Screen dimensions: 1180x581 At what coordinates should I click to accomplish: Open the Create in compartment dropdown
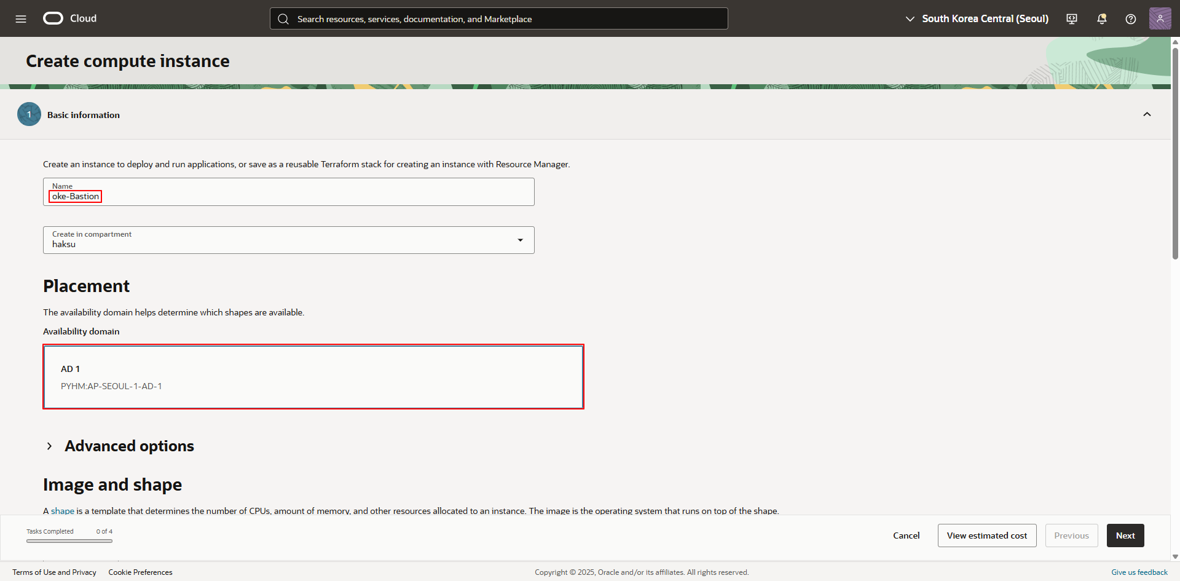(x=288, y=240)
